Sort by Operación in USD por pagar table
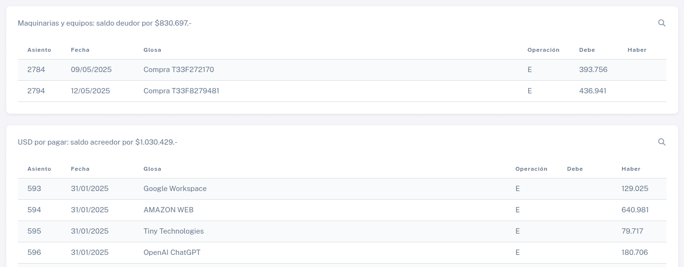 click(532, 169)
